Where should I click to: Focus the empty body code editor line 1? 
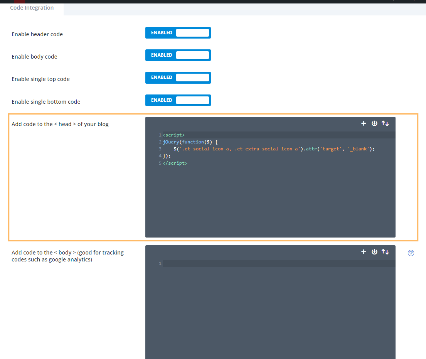pyautogui.click(x=279, y=263)
